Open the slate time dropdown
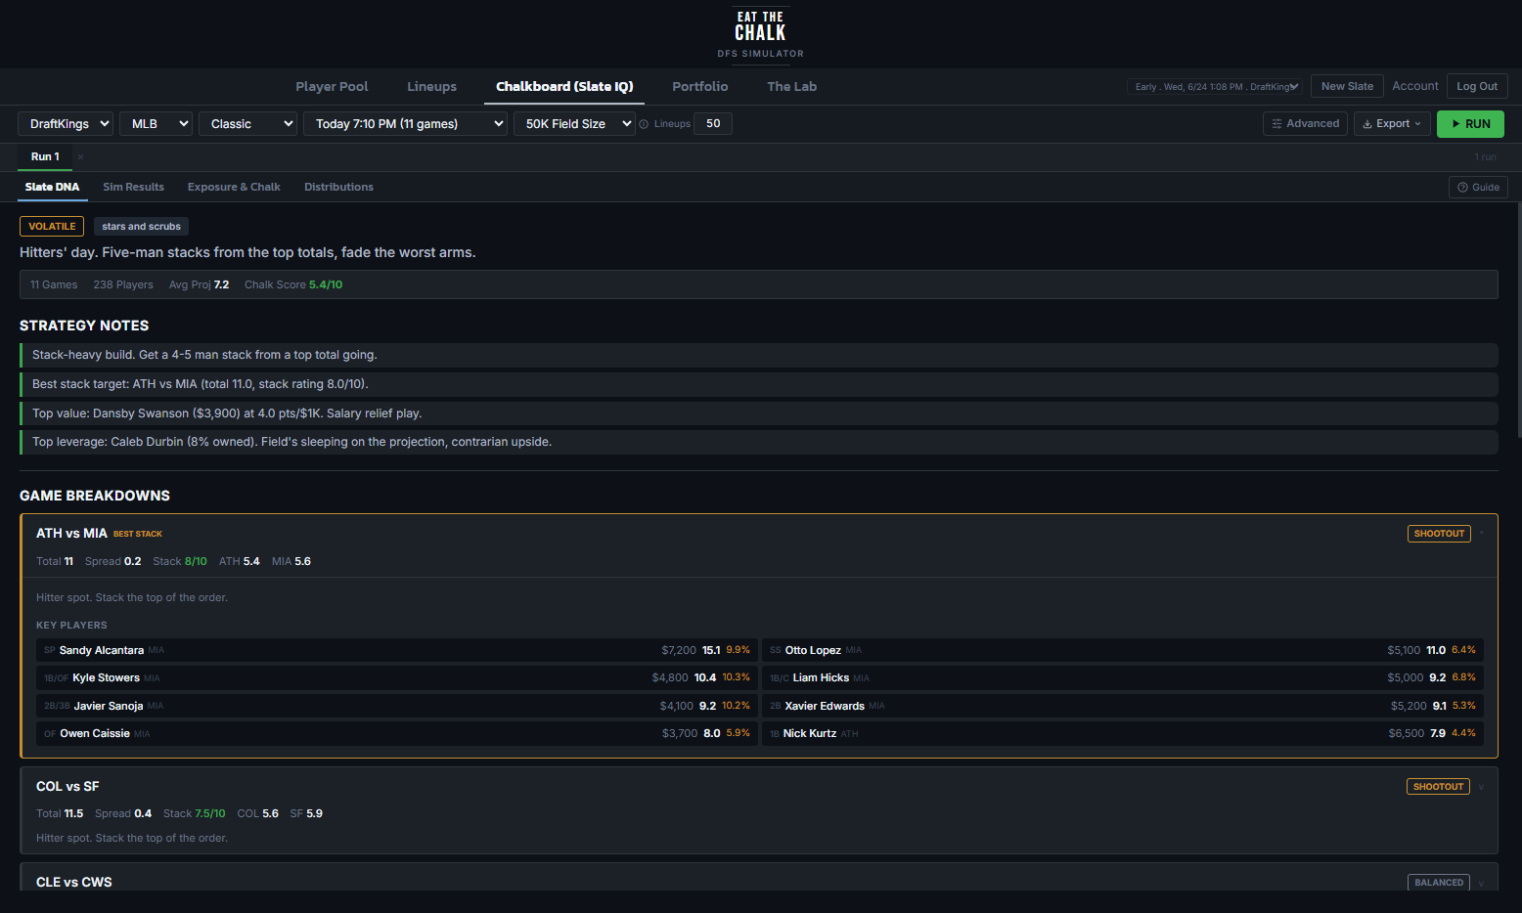Viewport: 1522px width, 913px height. 405,124
